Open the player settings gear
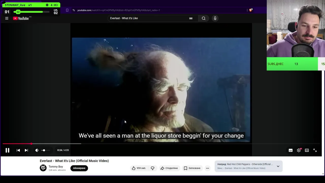This screenshot has width=325, height=183. coord(299,150)
